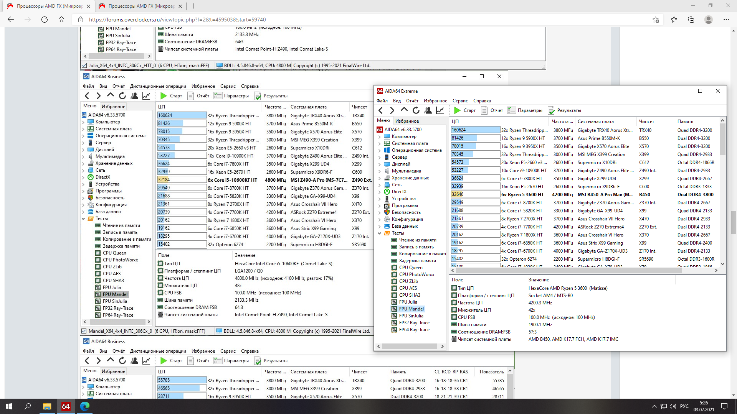Collapse the Тесты node in AIDA64 Extreme tree

click(380, 233)
